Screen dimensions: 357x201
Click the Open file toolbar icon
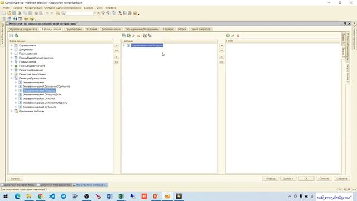[9, 13]
